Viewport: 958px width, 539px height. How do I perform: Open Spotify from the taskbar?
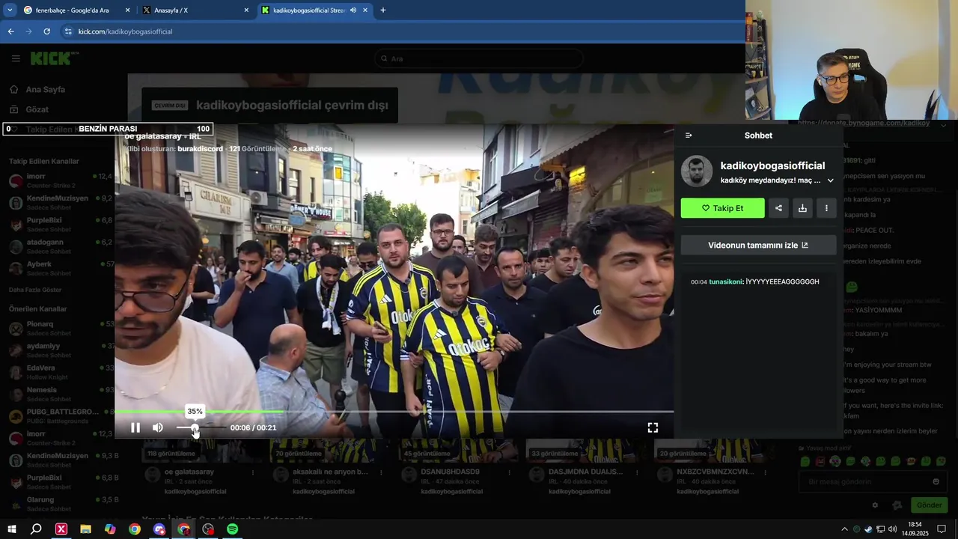tap(233, 529)
